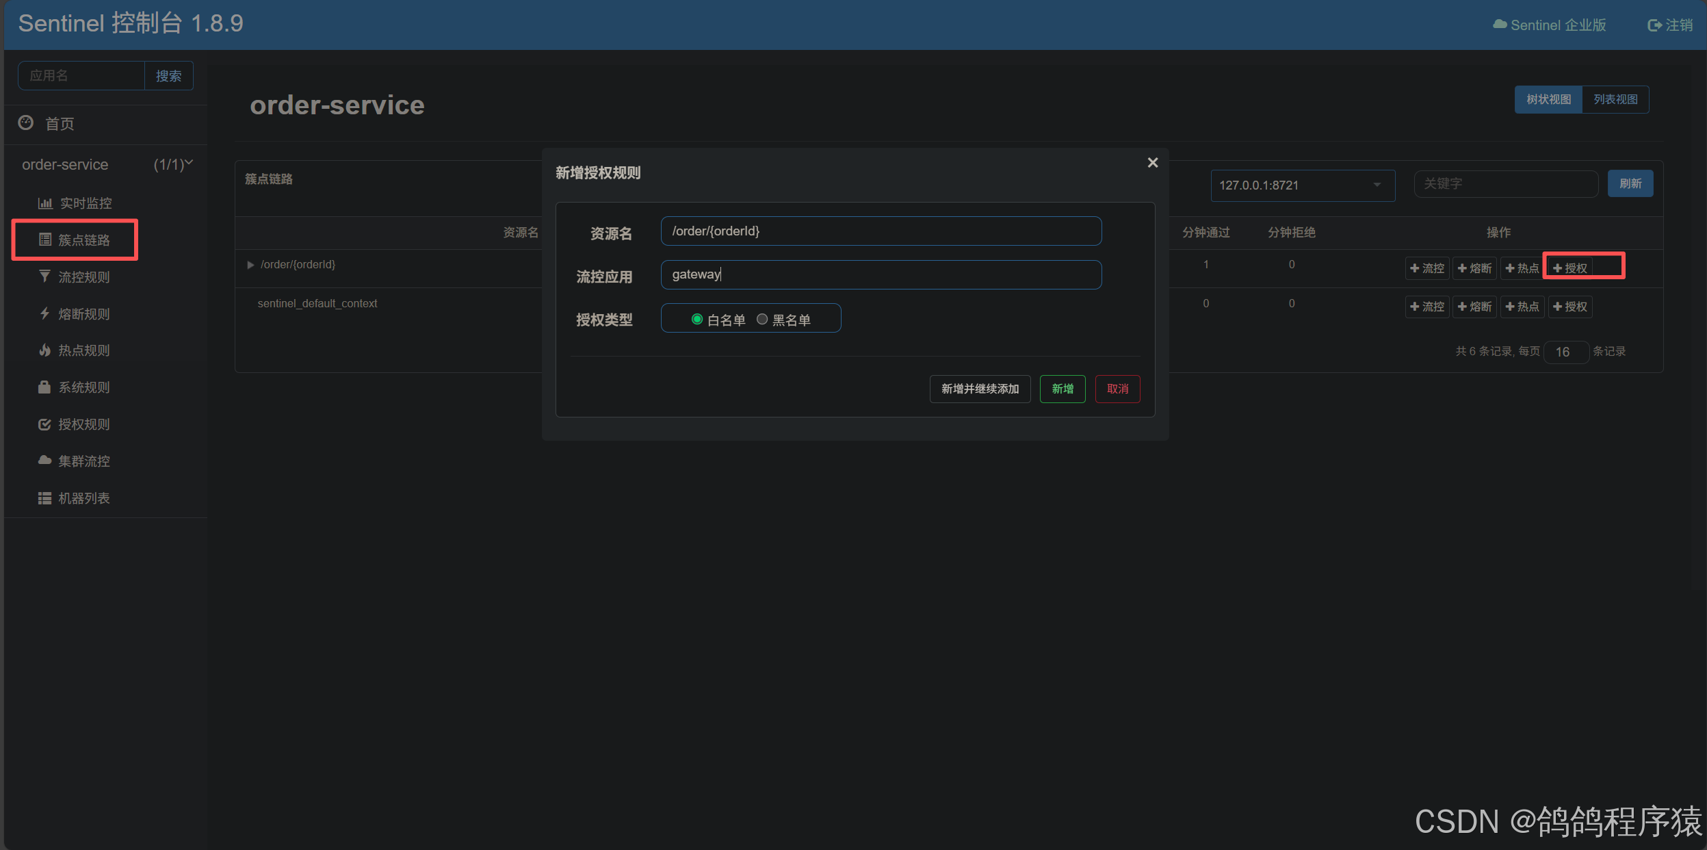This screenshot has height=850, width=1707.
Task: Open 授权规则 in the sidebar
Action: 83,424
